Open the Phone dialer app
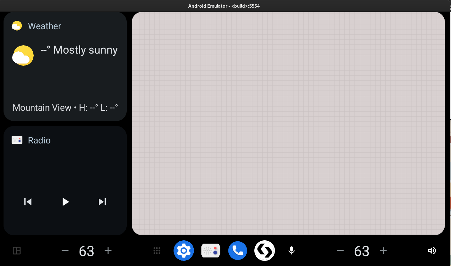The image size is (451, 266). pos(238,251)
